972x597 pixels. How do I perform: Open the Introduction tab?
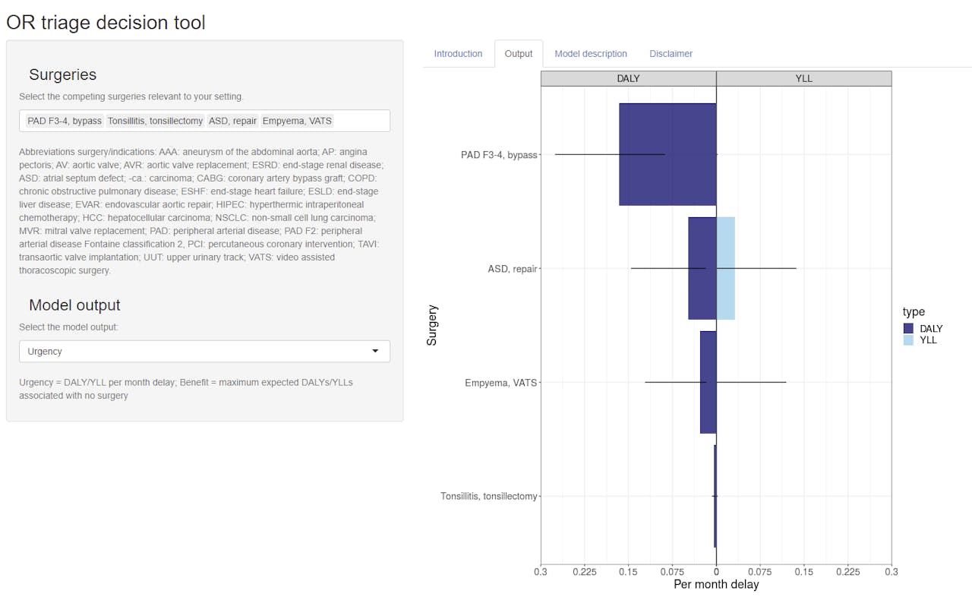458,54
